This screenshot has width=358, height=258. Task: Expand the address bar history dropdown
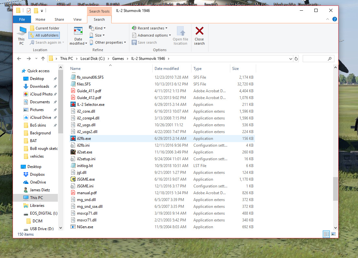point(290,59)
